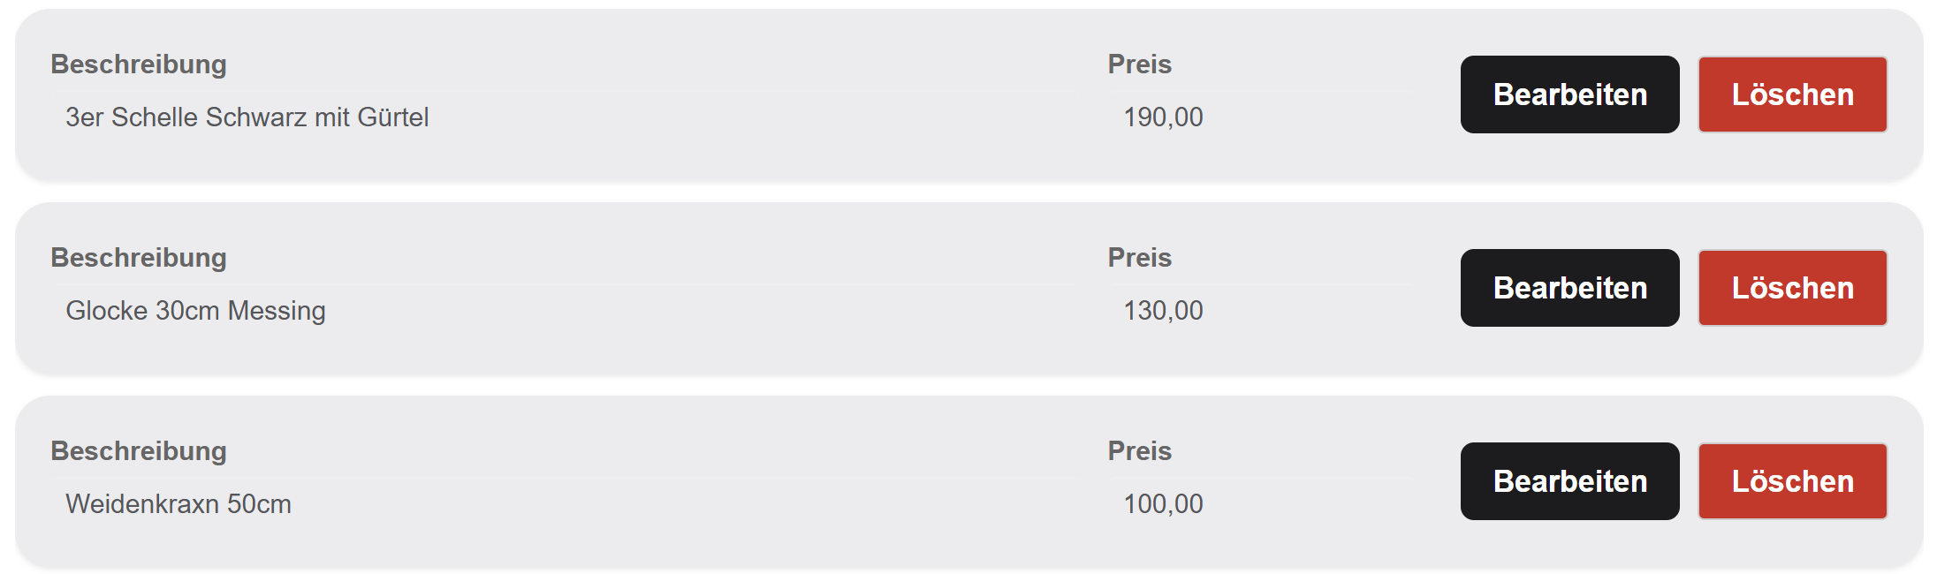Viewport: 1937px width, 574px height.
Task: Click the Glocke 30cm Messing description text
Action: tap(195, 311)
